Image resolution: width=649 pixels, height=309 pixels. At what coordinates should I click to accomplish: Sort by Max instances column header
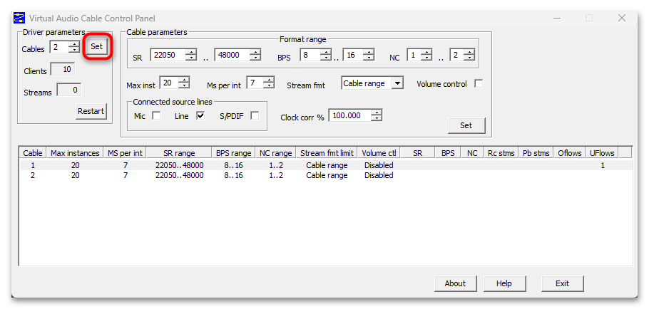pos(75,153)
